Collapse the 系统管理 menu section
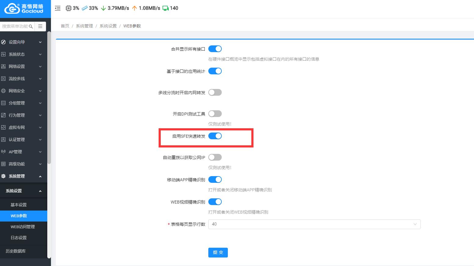 21,176
